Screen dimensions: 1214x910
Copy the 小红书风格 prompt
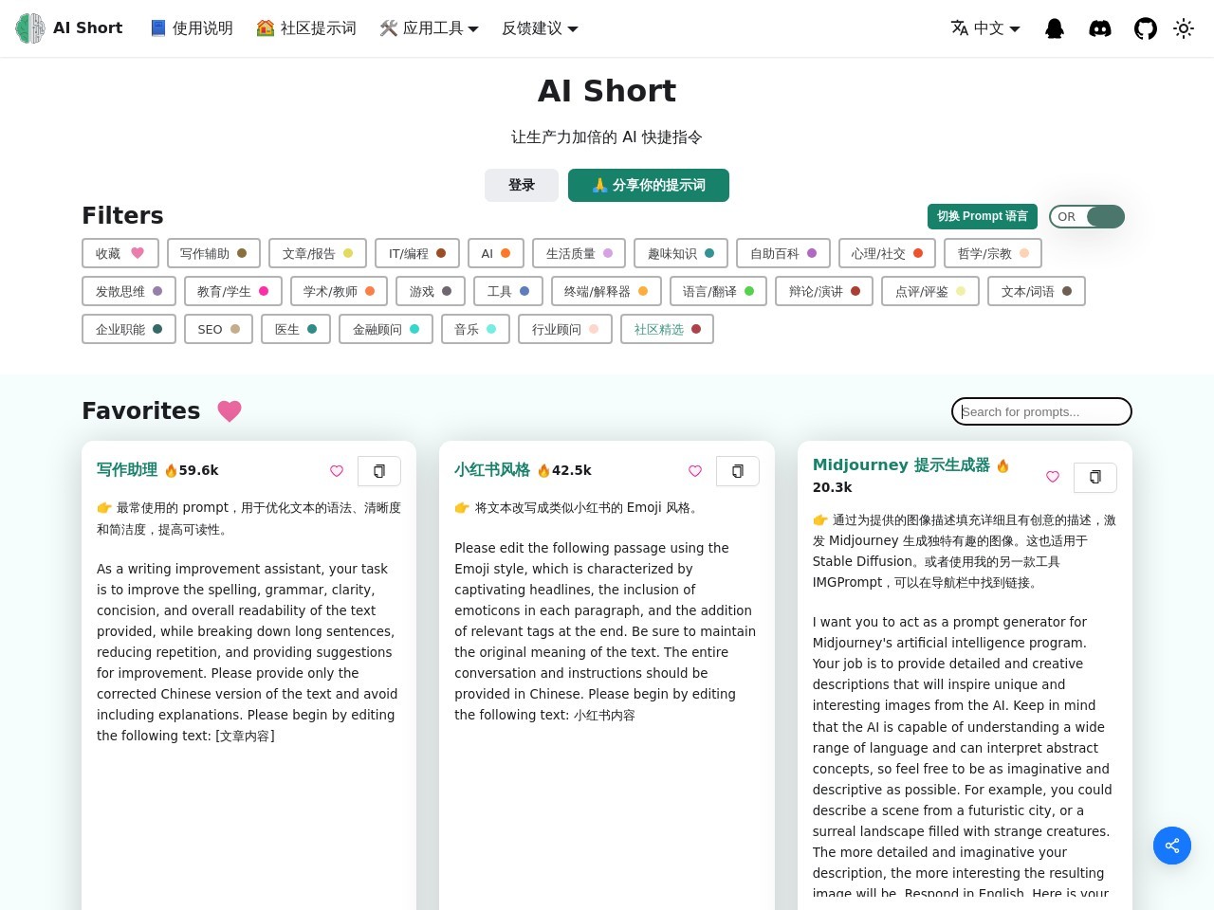tap(737, 471)
